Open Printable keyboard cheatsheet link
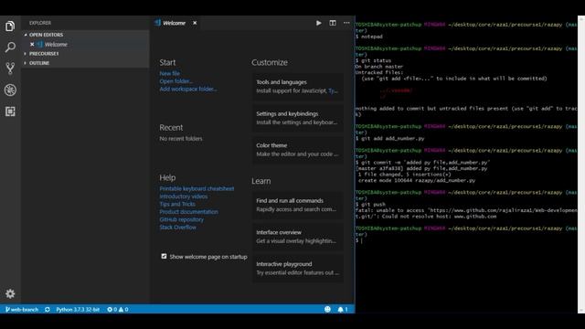The image size is (585, 329). pos(197,189)
